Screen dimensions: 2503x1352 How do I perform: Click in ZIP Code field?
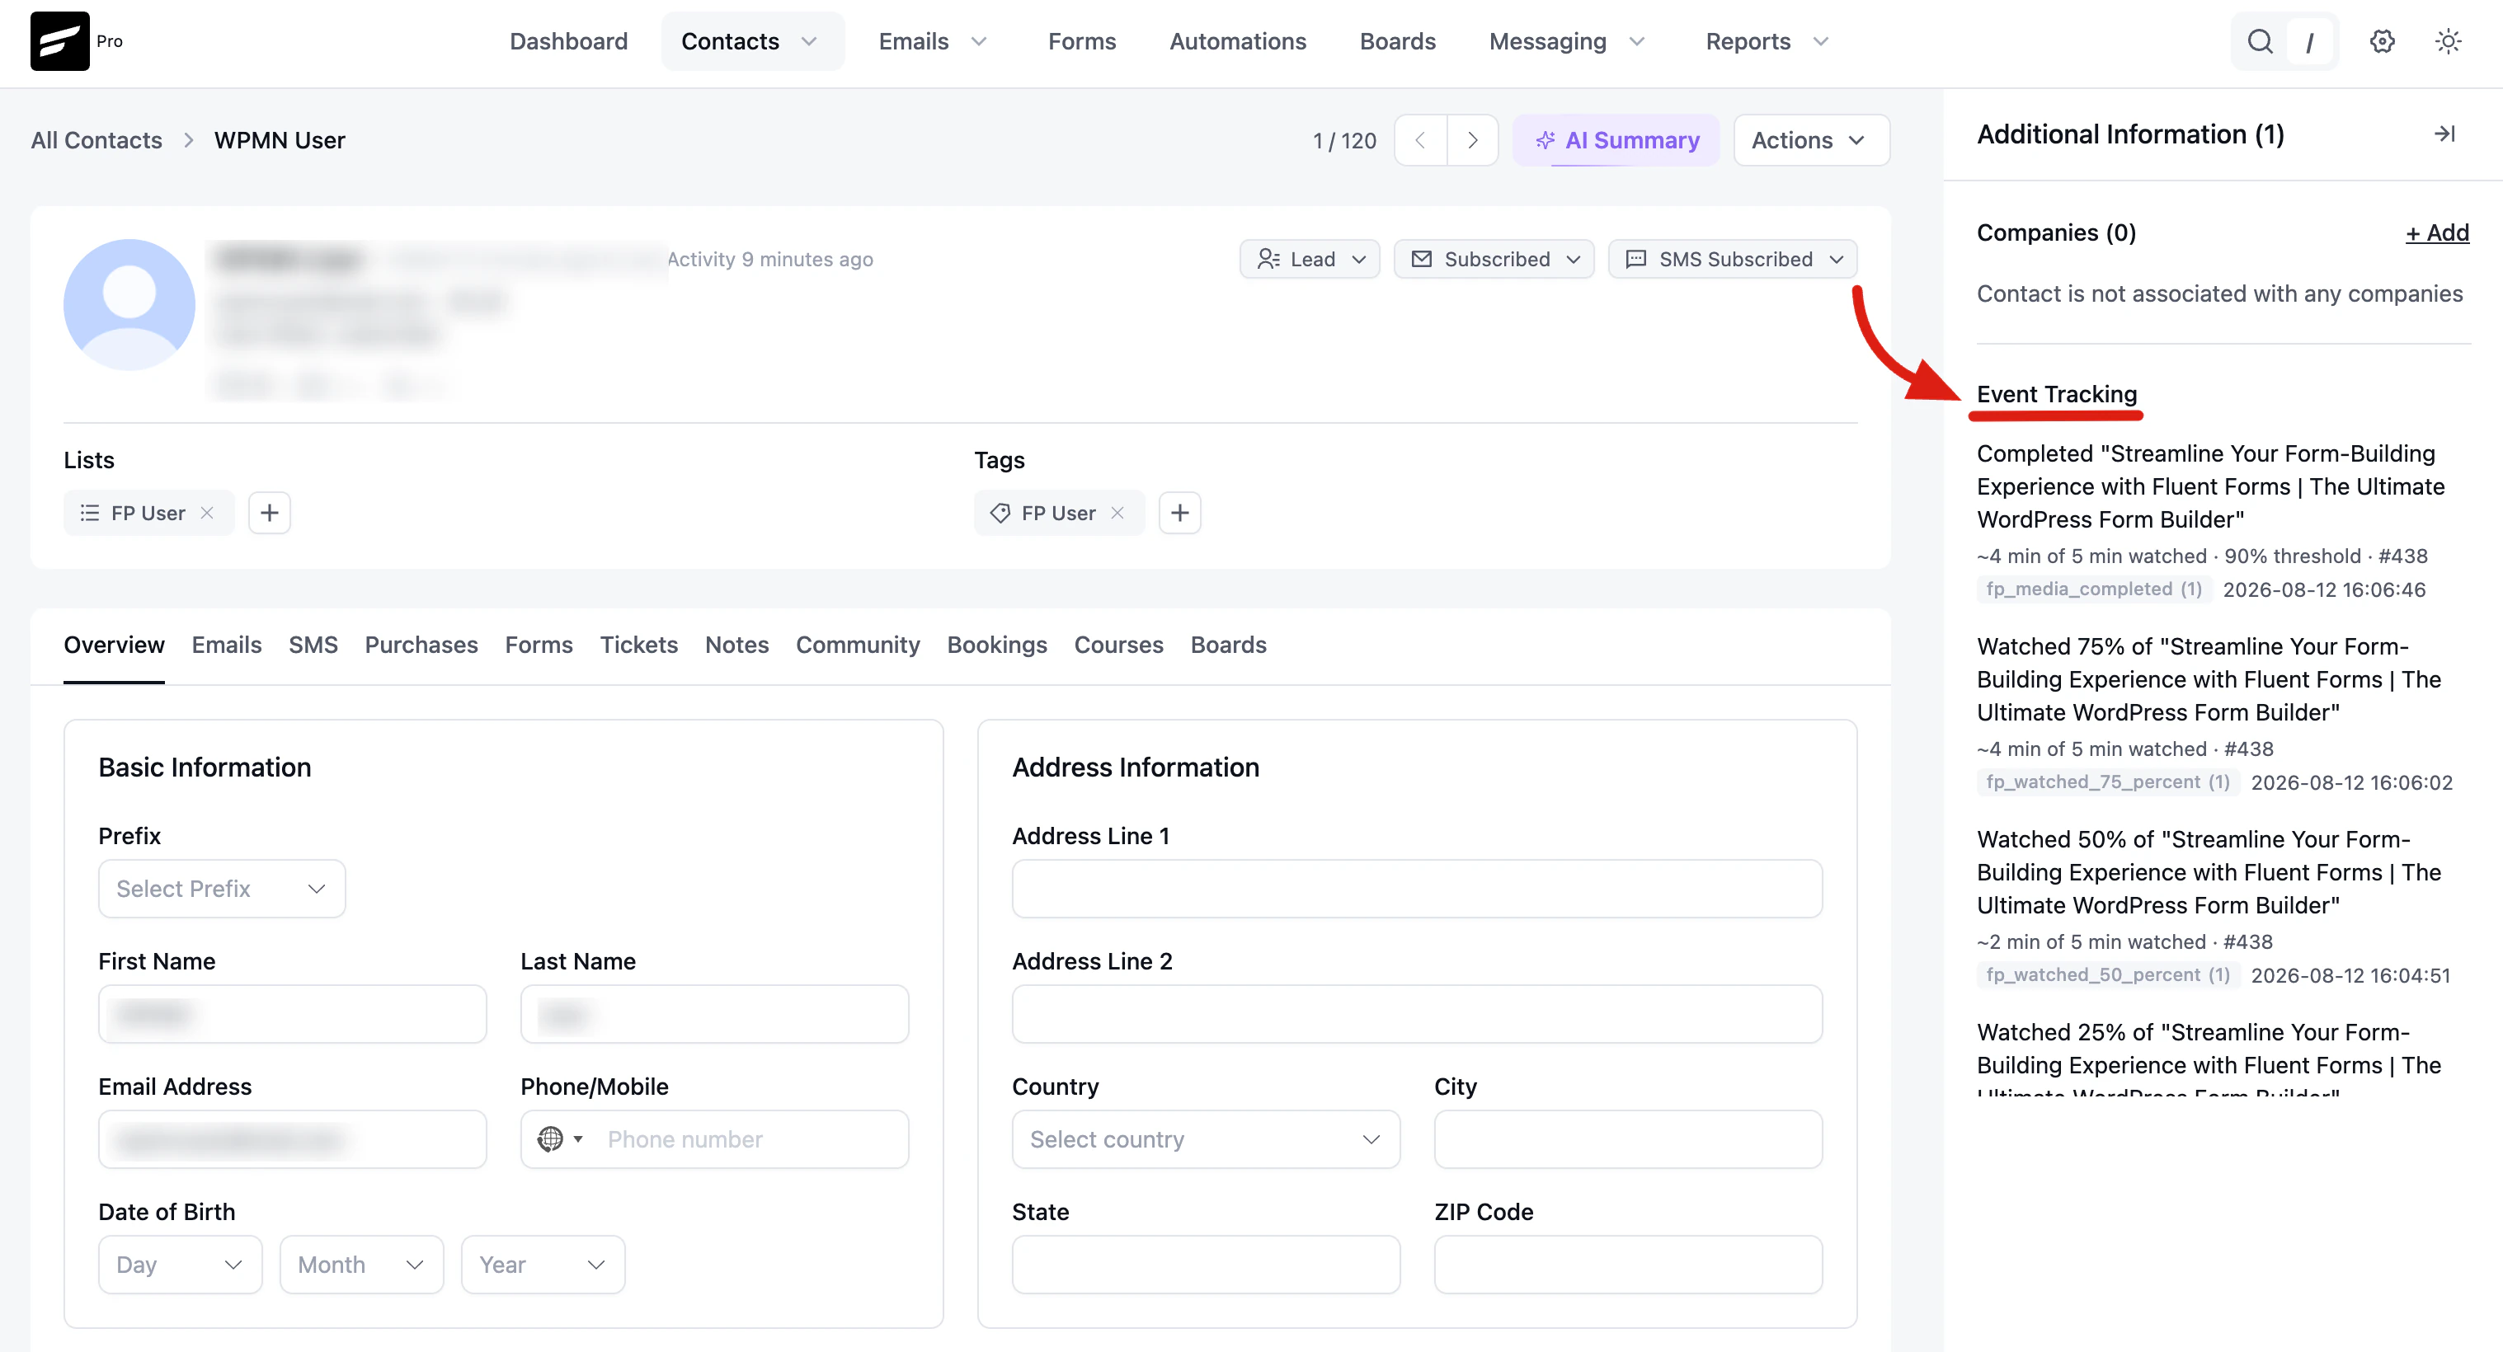1627,1265
